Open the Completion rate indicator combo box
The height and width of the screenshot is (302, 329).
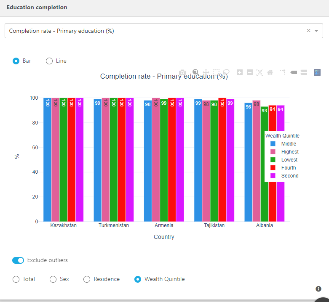pyautogui.click(x=164, y=31)
